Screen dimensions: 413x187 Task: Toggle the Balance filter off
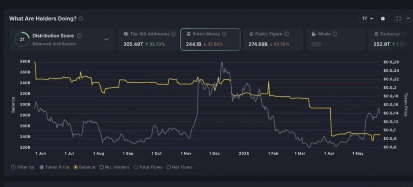tap(84, 167)
